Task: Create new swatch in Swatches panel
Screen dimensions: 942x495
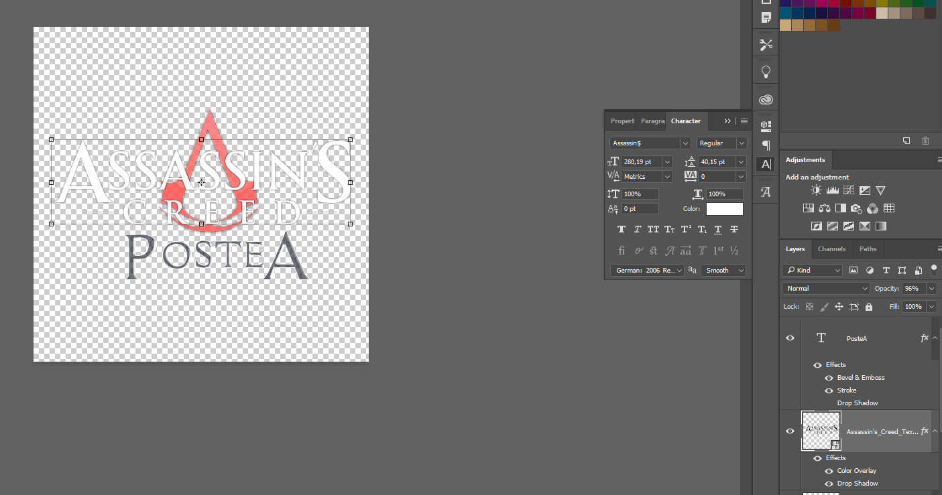Action: tap(906, 141)
